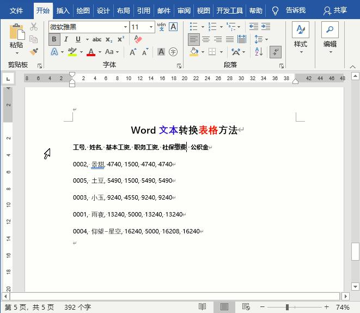
Task: Switch to the Review tab
Action: point(184,10)
